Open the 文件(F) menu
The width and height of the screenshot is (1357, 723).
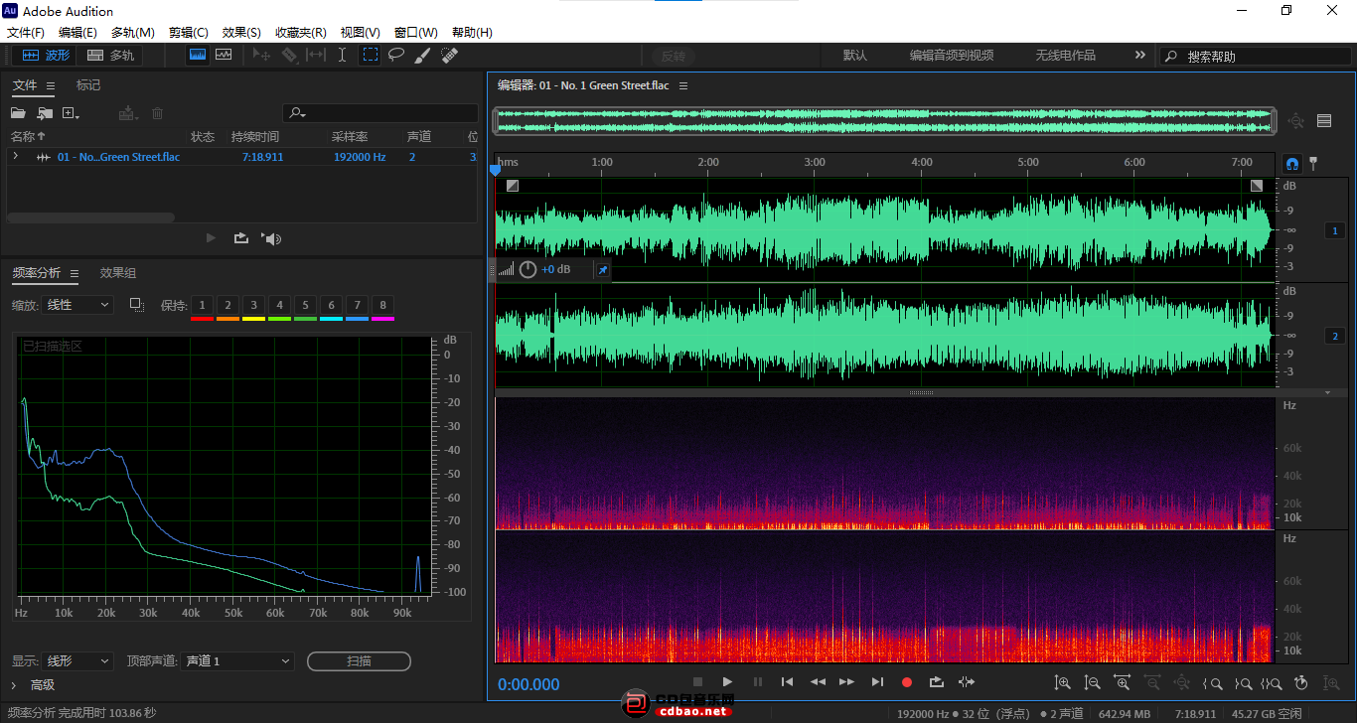point(26,33)
